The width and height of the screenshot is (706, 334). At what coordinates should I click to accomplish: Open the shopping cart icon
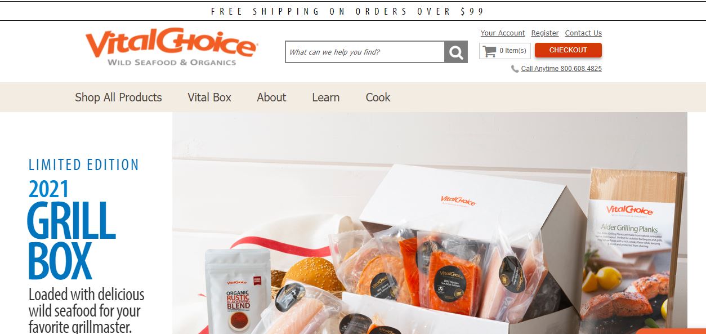coord(490,51)
